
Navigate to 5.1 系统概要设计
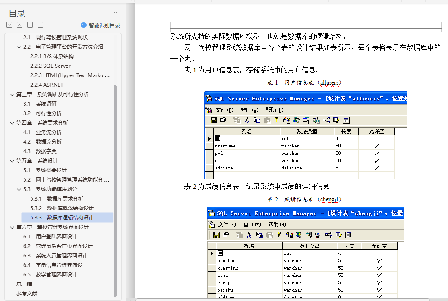pyautogui.click(x=45, y=170)
